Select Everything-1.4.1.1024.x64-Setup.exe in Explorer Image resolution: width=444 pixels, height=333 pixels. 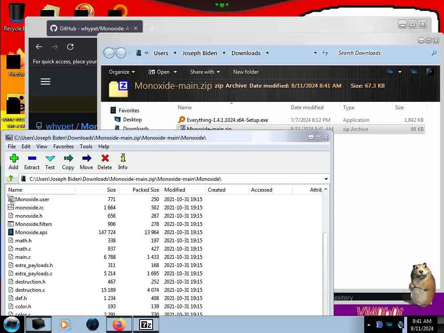[227, 120]
